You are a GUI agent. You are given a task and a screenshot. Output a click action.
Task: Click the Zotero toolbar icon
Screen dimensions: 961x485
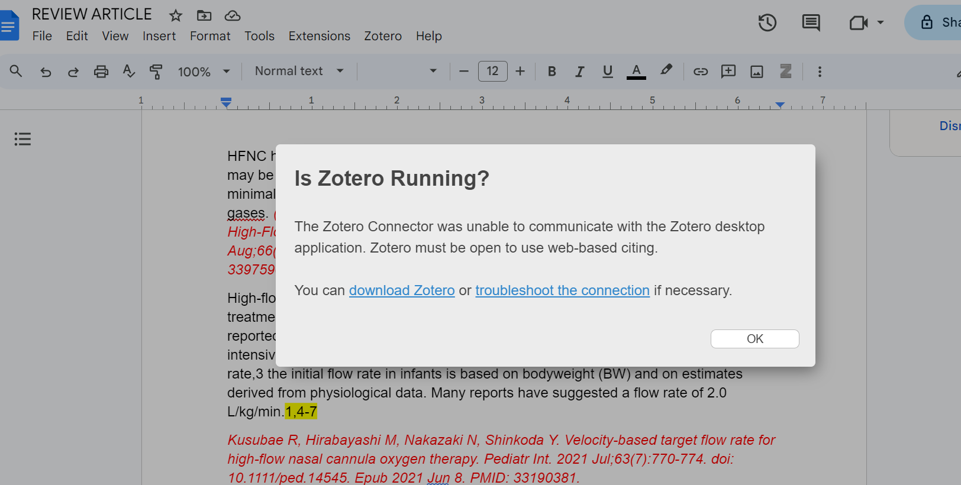click(786, 72)
